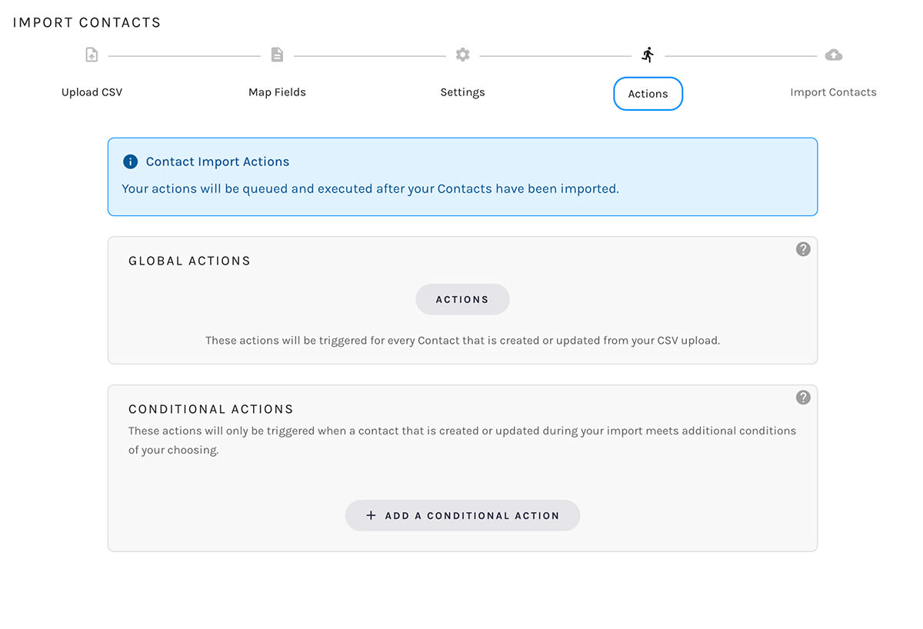
Task: Open the Conditional Actions help question mark
Action: [803, 397]
